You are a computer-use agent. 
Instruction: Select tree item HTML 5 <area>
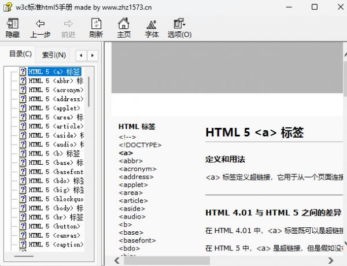coord(56,117)
